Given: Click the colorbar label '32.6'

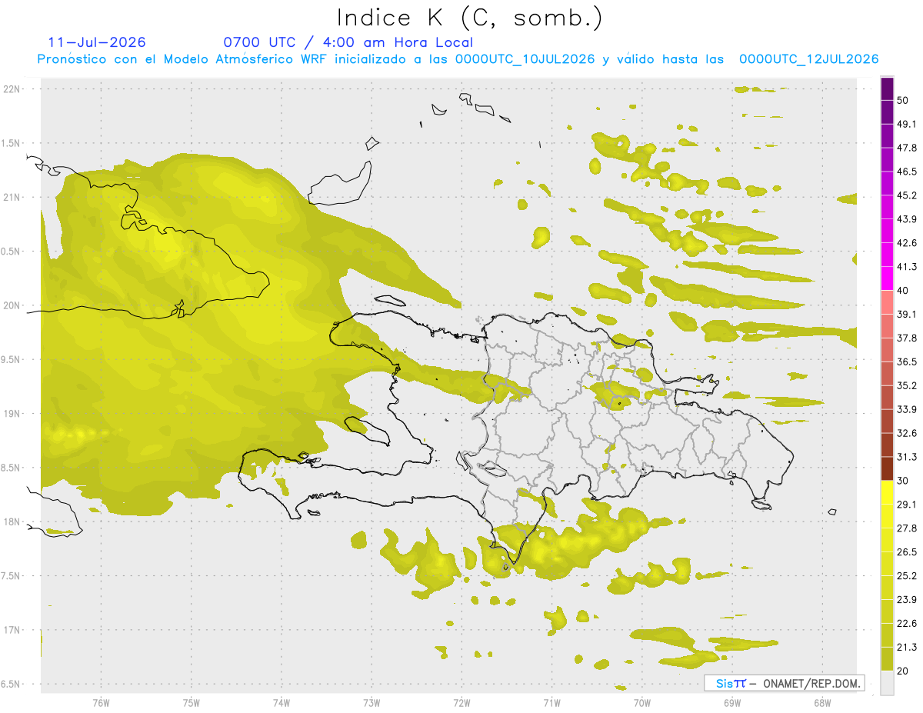Looking at the screenshot, I should (x=907, y=433).
